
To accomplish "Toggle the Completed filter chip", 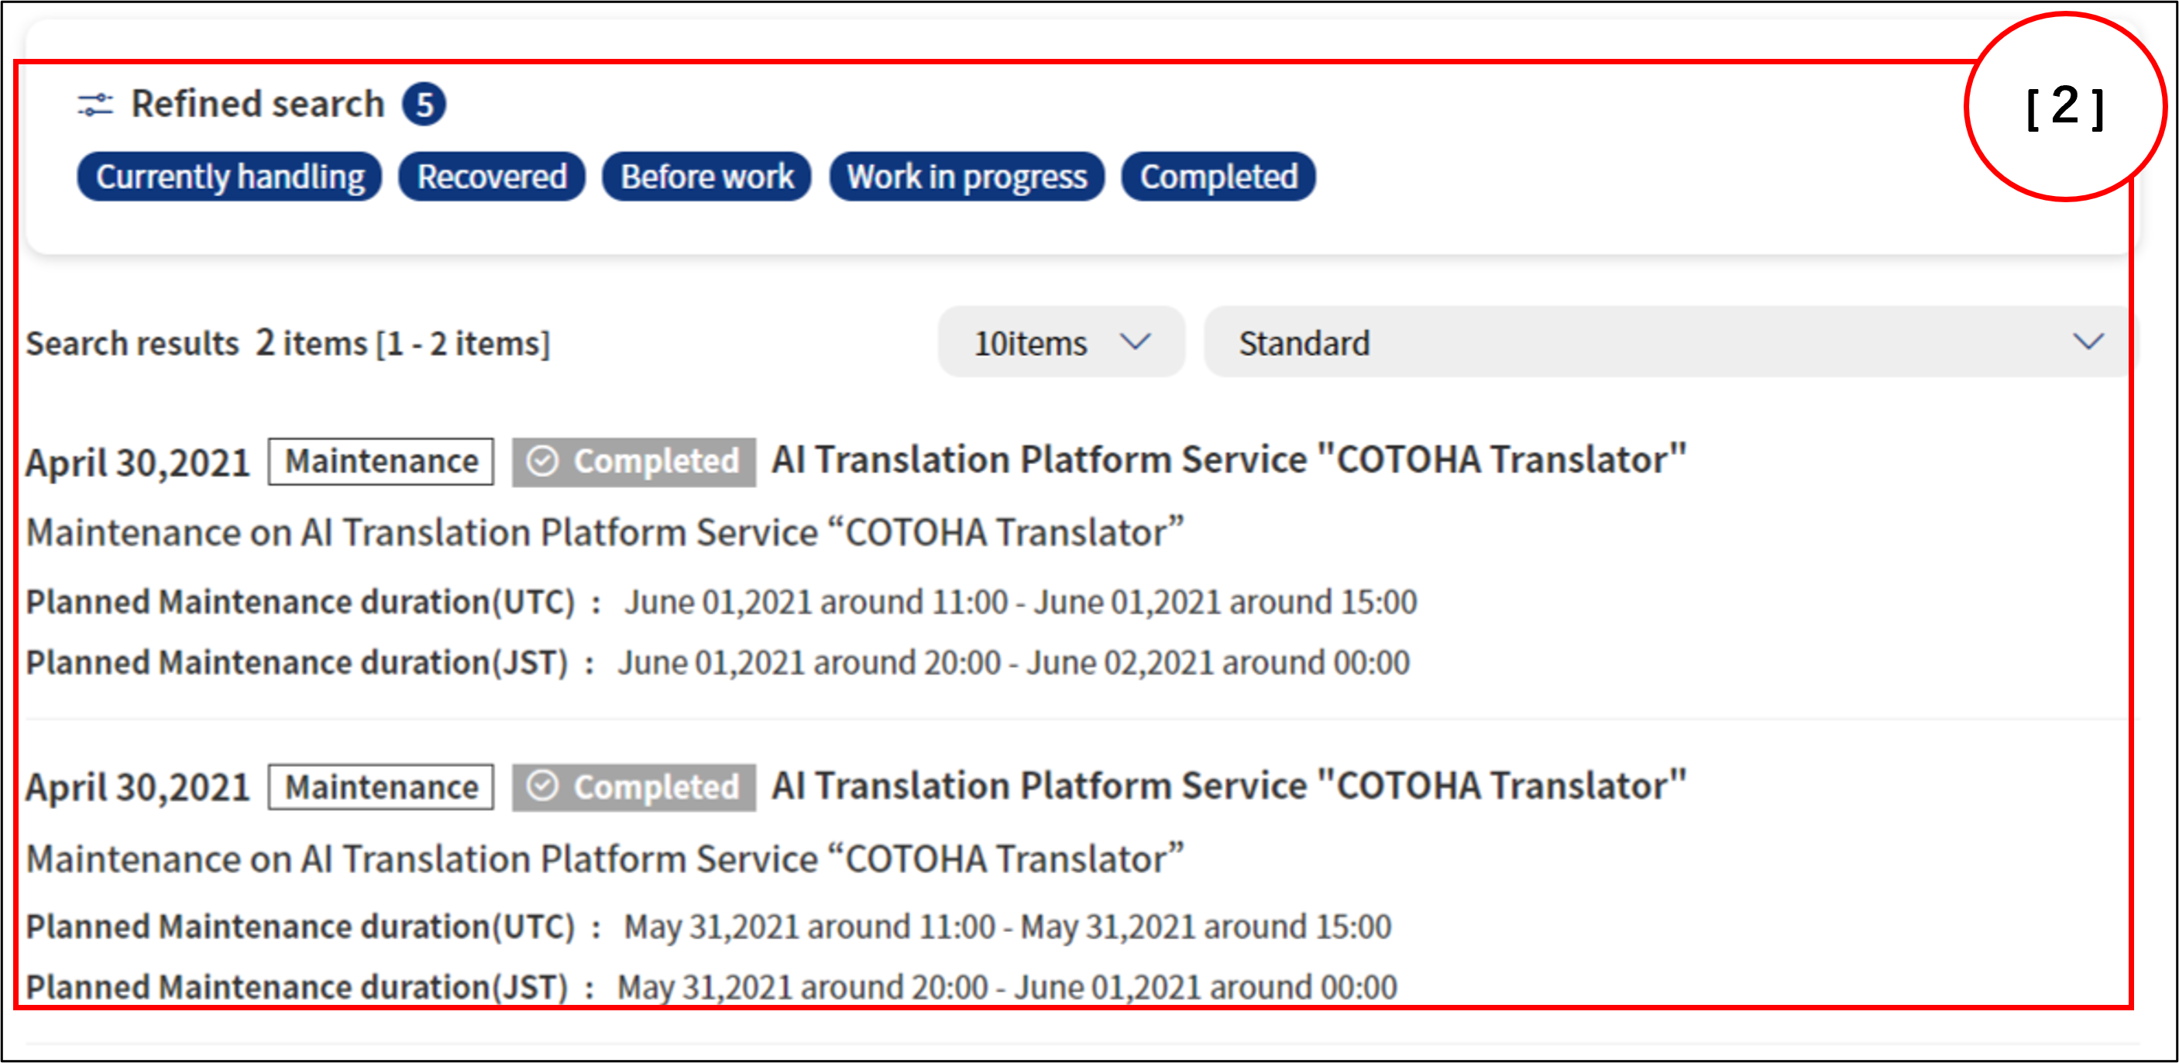I will [1218, 177].
